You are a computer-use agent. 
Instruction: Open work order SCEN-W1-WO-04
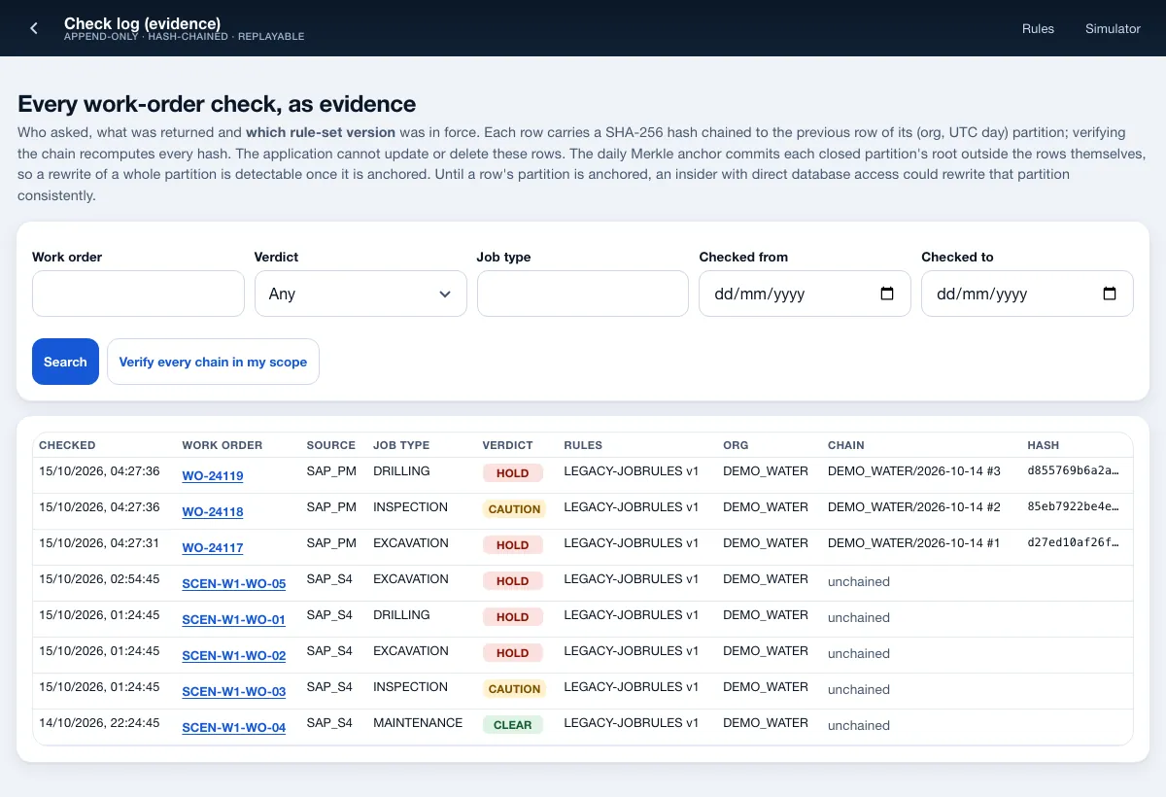coord(234,728)
